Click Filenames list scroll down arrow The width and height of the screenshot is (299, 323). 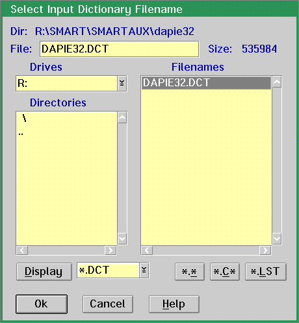(277, 239)
